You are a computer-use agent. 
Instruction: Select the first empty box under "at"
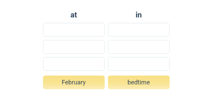(74, 30)
